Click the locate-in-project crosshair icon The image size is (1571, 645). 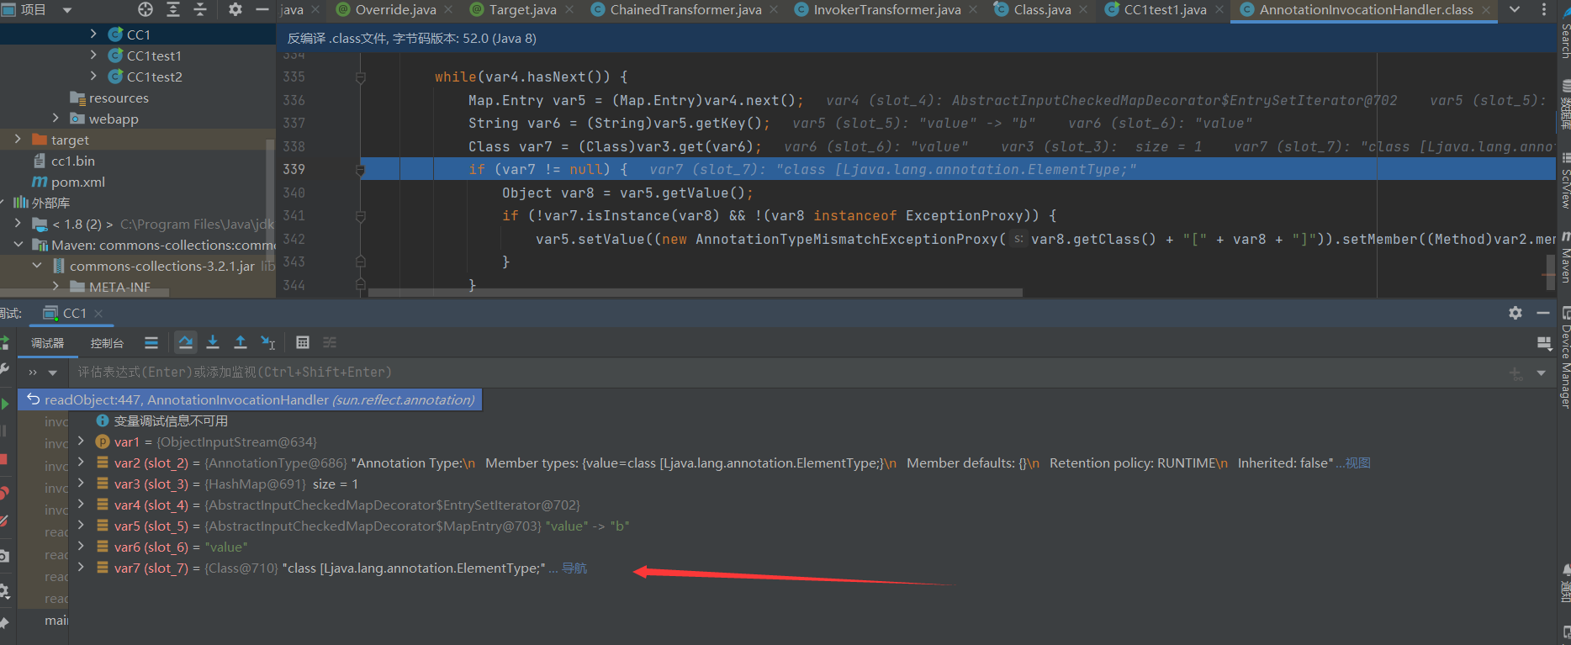pos(145,9)
